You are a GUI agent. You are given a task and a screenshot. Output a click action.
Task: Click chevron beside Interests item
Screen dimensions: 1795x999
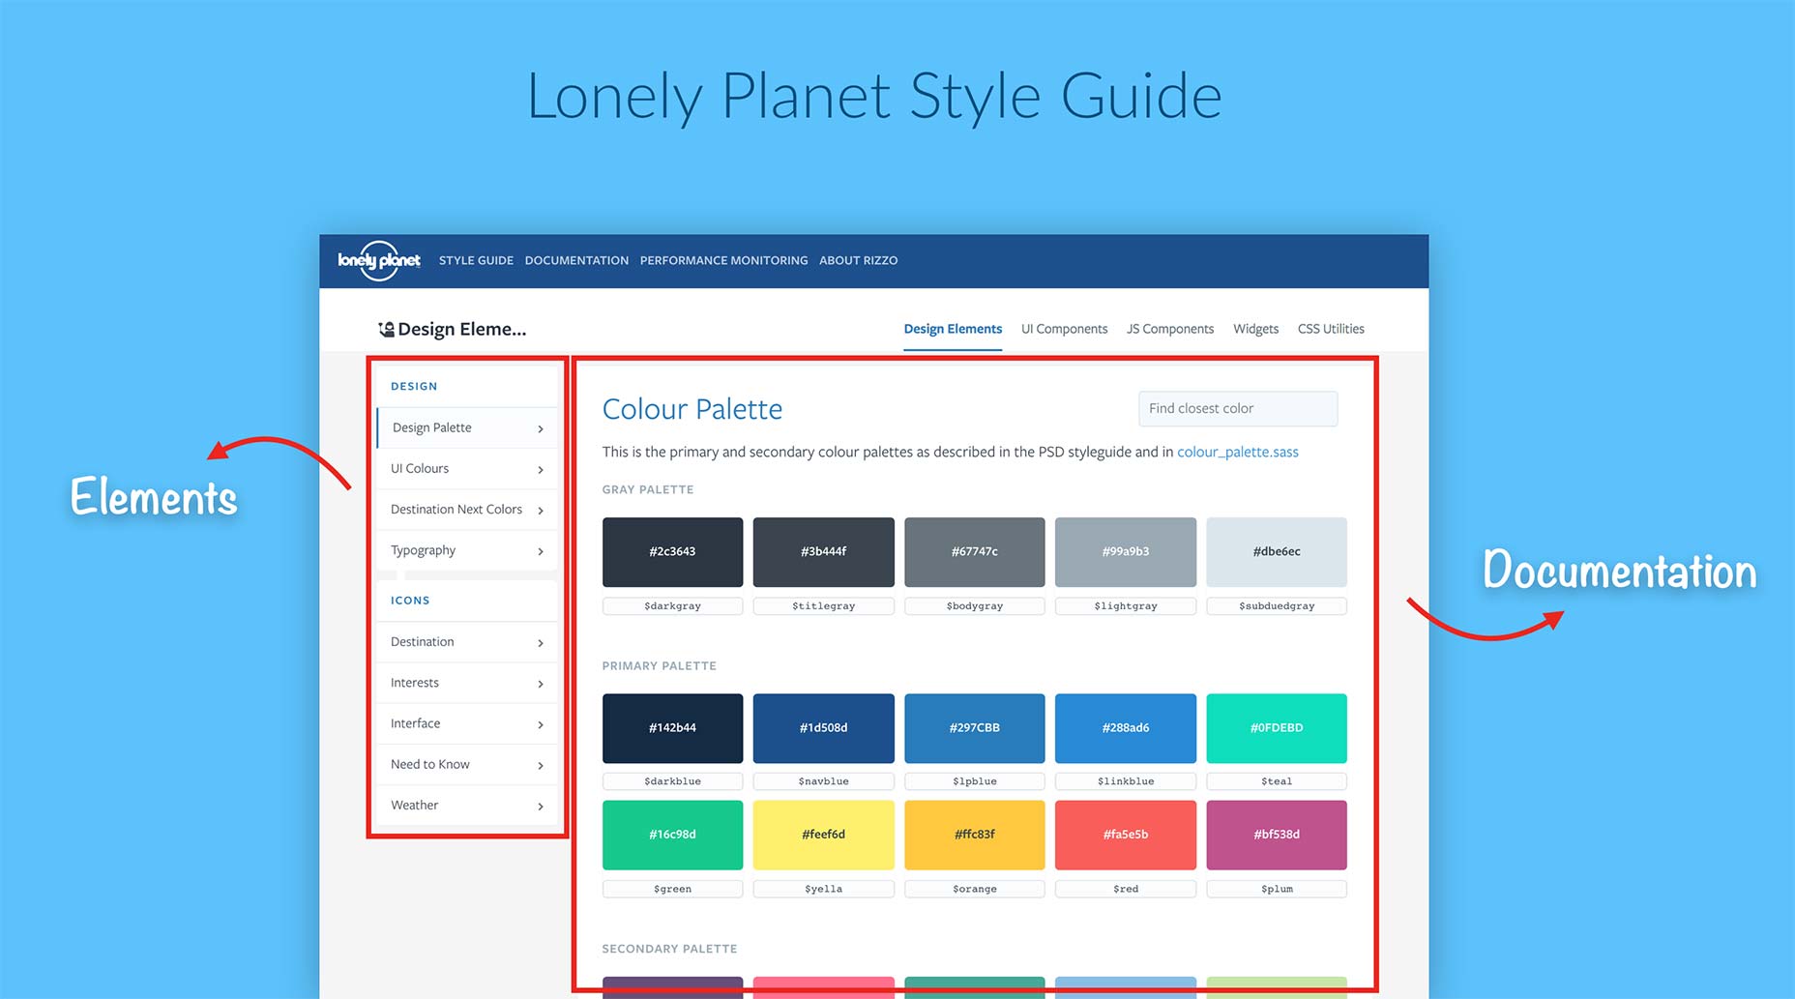[540, 684]
